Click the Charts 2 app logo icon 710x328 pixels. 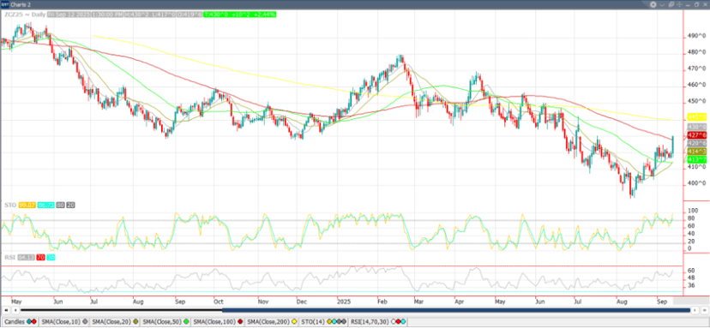pos(4,4)
